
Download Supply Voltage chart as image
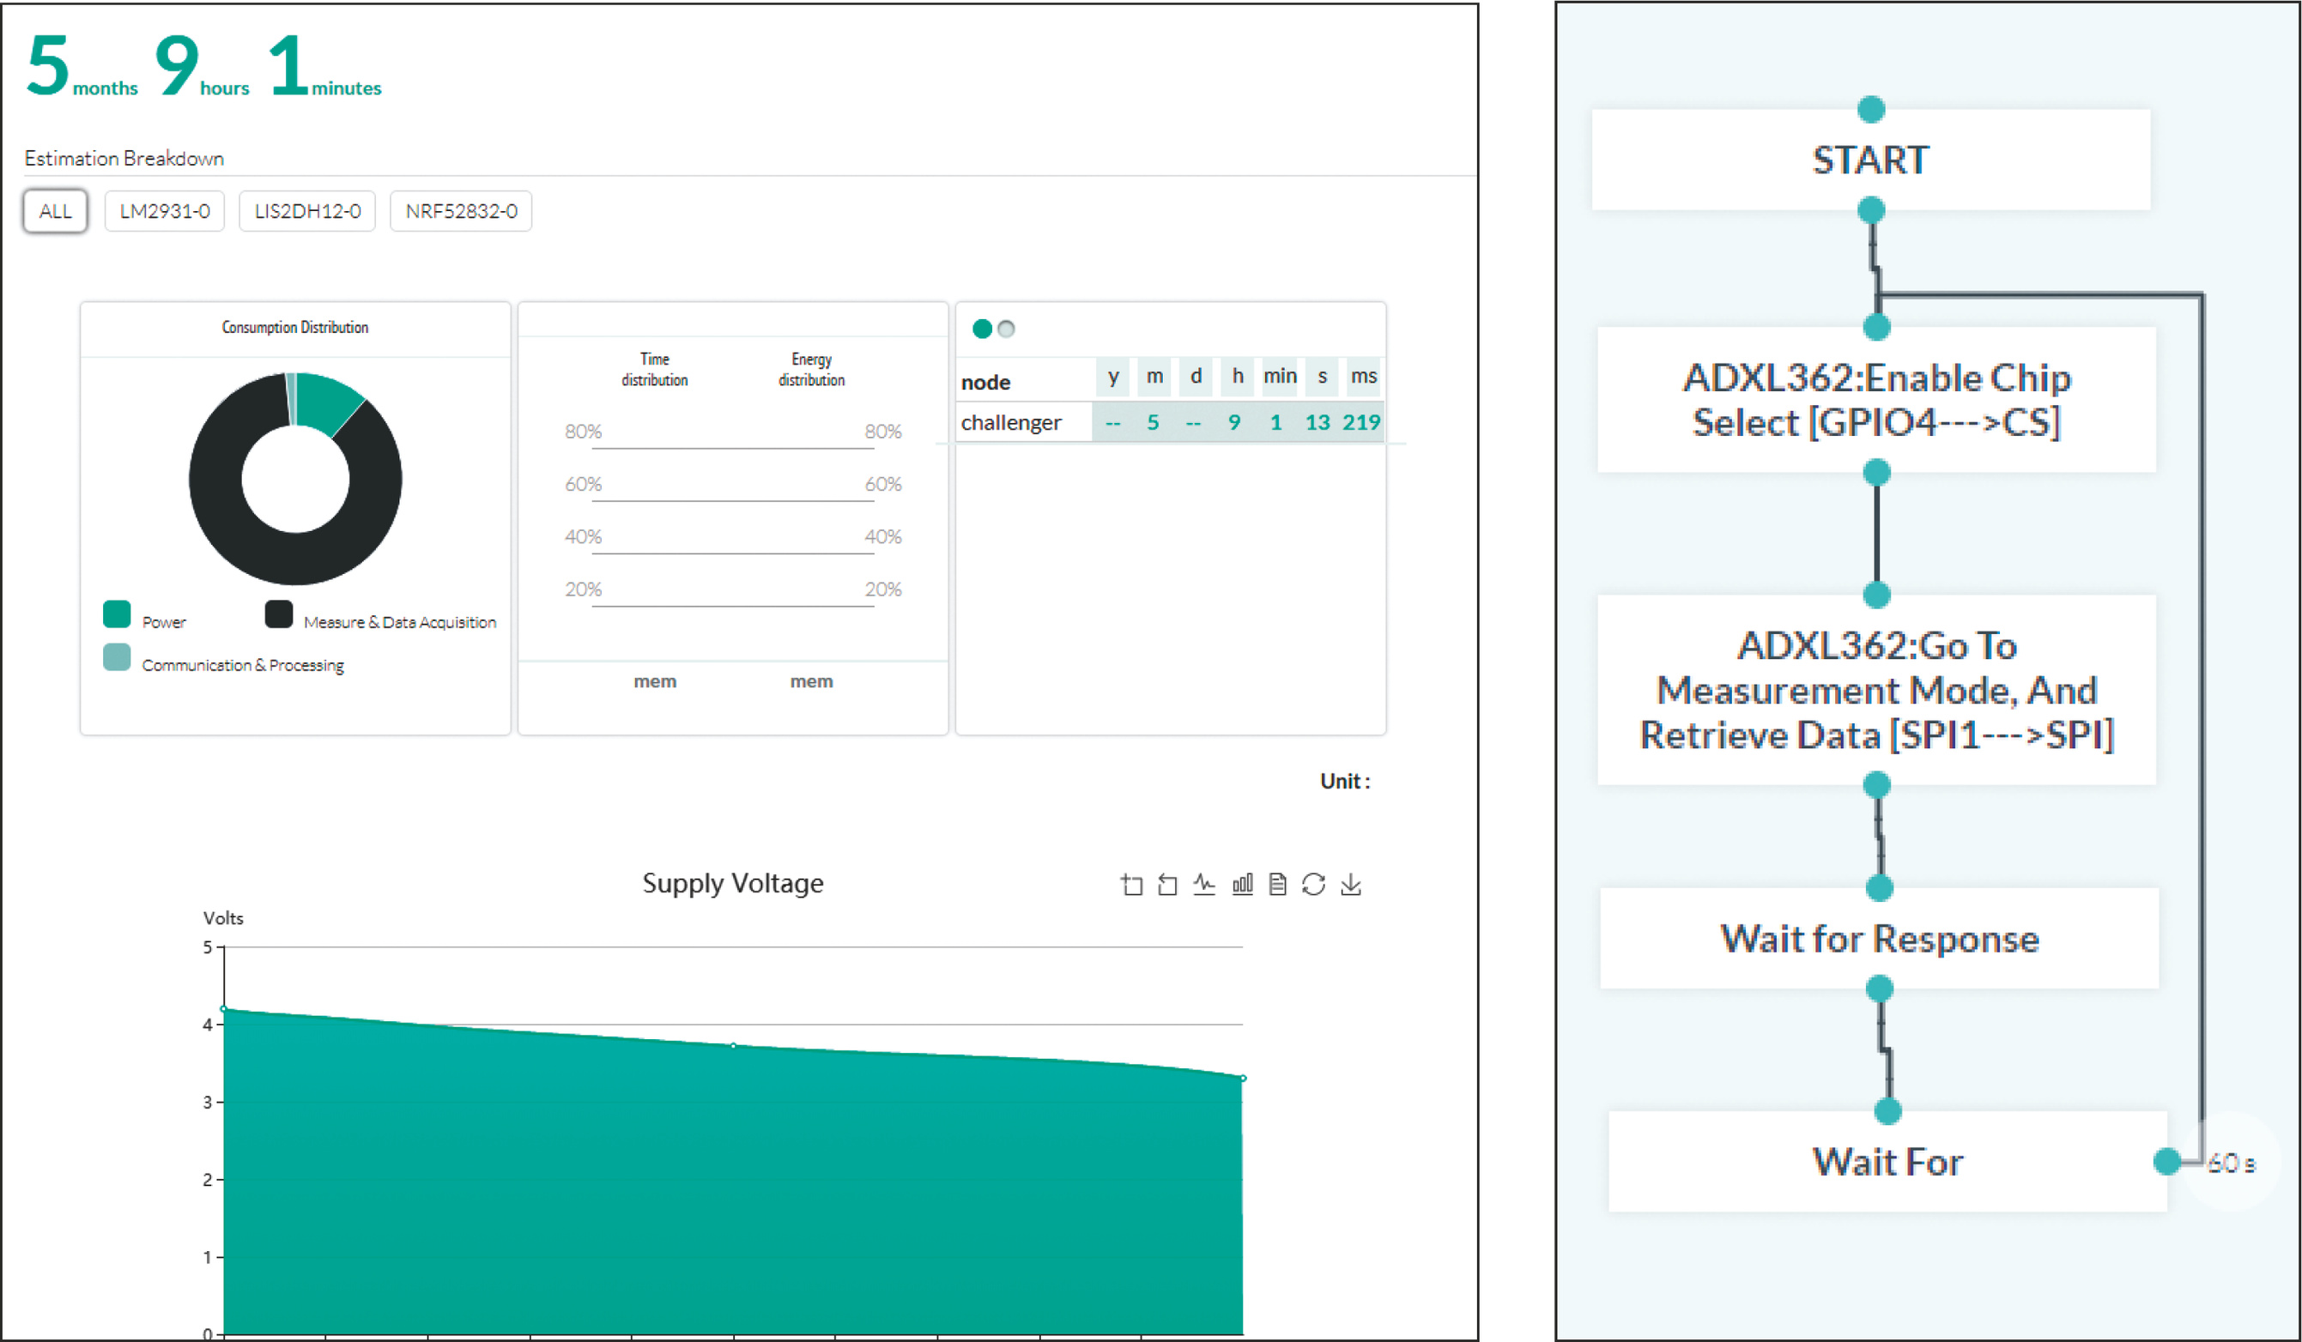point(1351,884)
